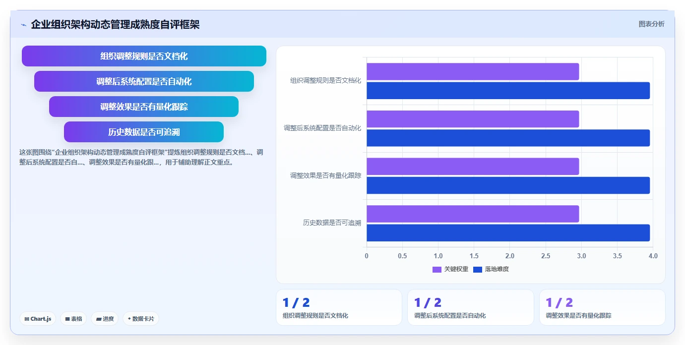Click the 图表分析 label in the header
Viewport: 685px width, 345px height.
pyautogui.click(x=651, y=24)
